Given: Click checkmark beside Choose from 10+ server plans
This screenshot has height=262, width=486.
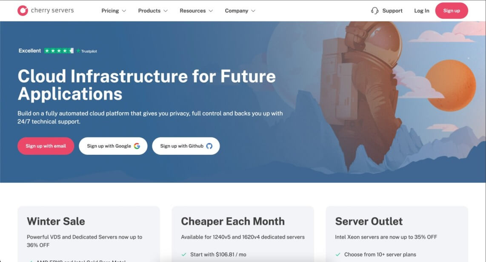Looking at the screenshot, I should click(x=338, y=254).
